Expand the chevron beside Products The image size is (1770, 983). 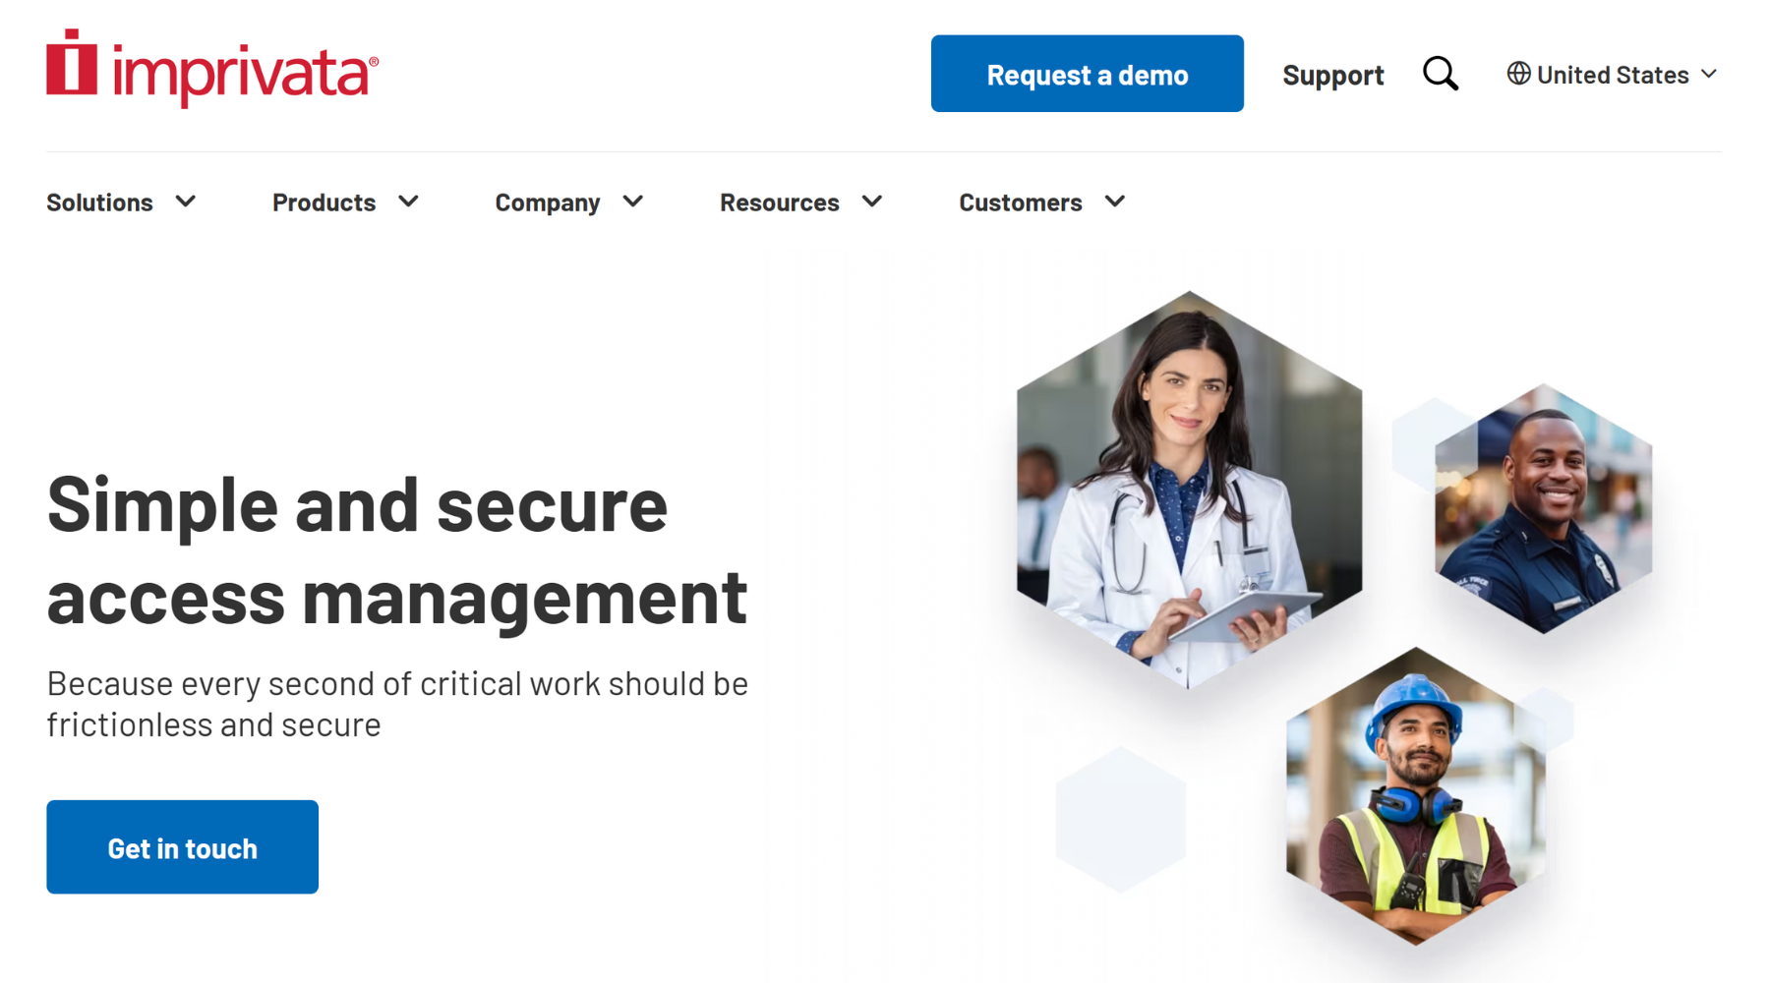409,202
